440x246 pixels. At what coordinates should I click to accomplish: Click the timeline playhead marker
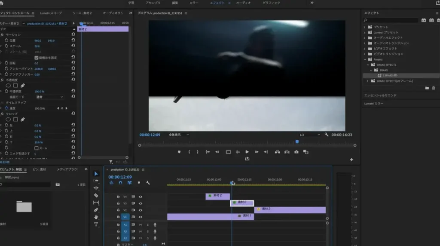(232, 183)
